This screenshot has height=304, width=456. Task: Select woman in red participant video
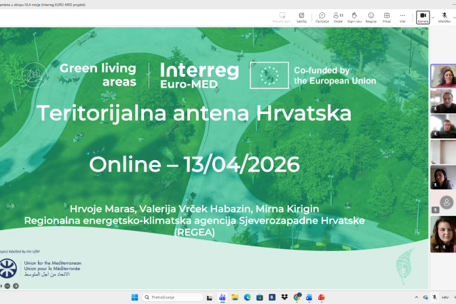pyautogui.click(x=443, y=76)
